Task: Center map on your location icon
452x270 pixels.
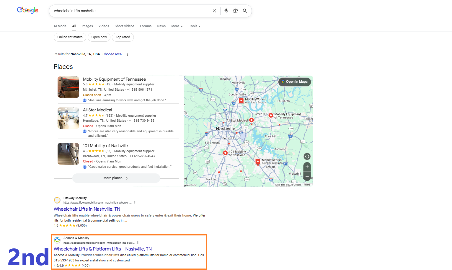Action: click(x=307, y=157)
